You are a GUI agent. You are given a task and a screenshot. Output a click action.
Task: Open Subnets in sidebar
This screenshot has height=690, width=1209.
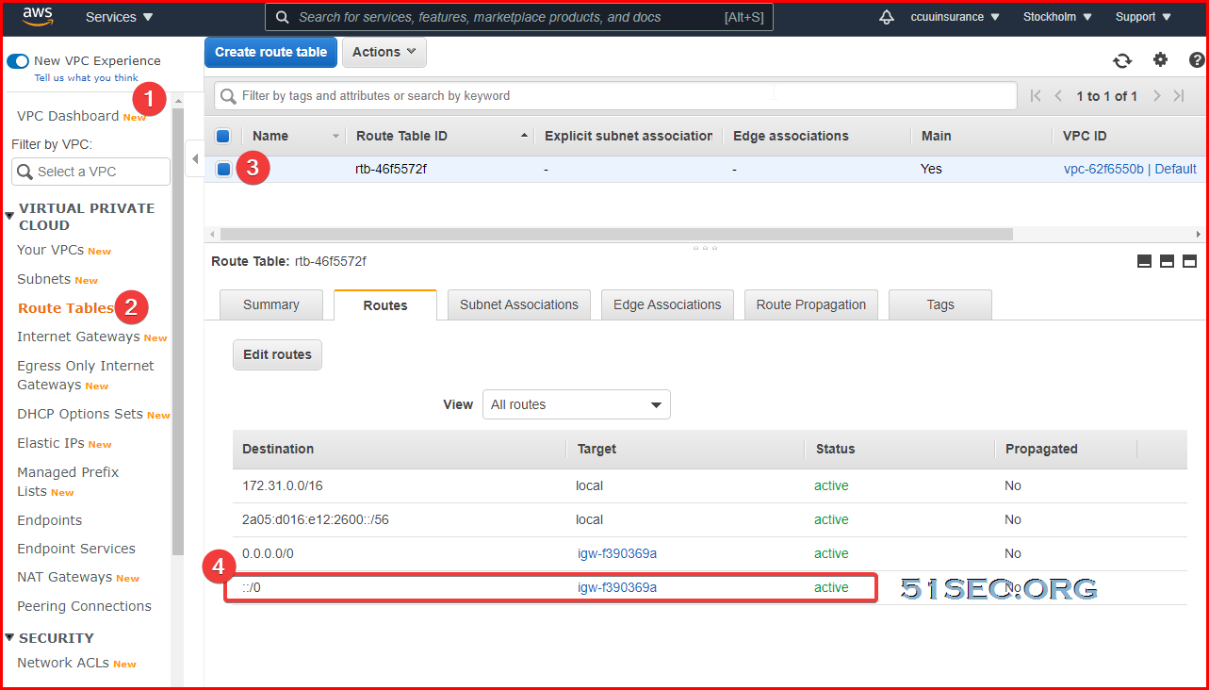coord(44,279)
